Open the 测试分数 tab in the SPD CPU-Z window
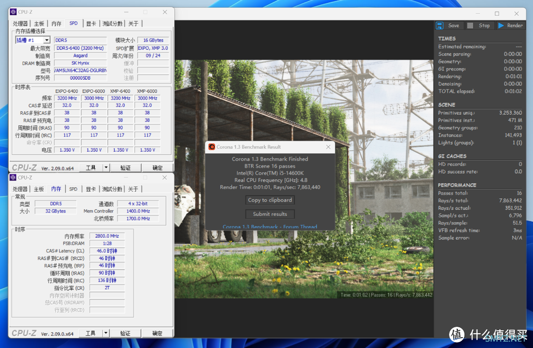This screenshot has height=348, width=533. tap(113, 24)
